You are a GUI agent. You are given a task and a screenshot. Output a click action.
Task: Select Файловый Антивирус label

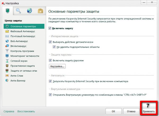click(23, 31)
